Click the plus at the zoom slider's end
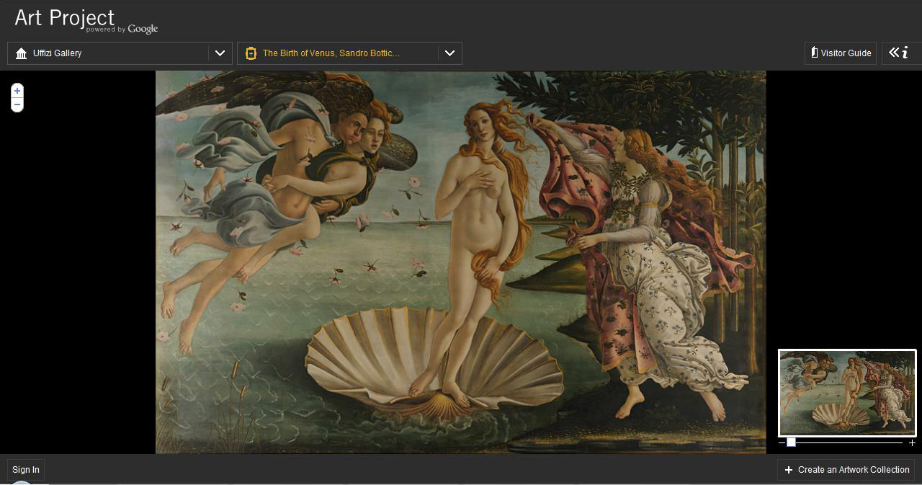The image size is (922, 485). coord(912,442)
